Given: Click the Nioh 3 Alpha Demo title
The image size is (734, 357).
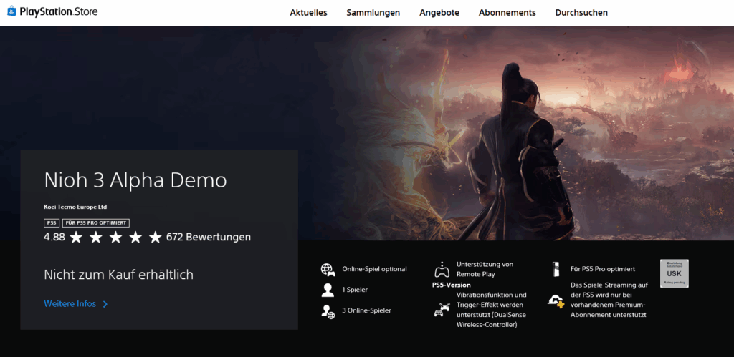Looking at the screenshot, I should click(135, 180).
